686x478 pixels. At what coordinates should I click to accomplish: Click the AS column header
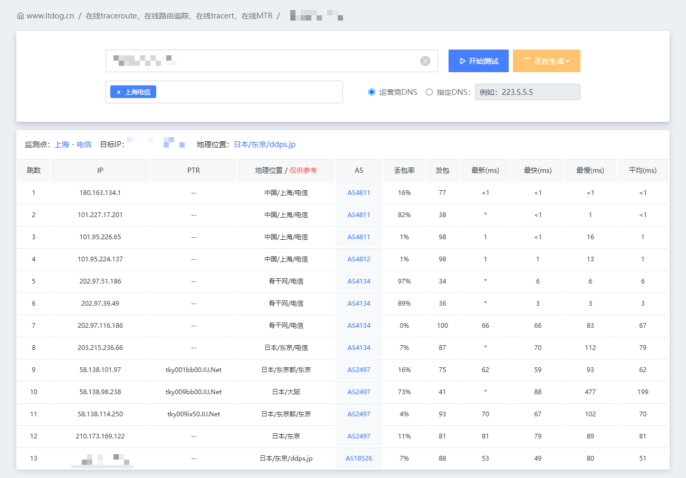tap(359, 171)
